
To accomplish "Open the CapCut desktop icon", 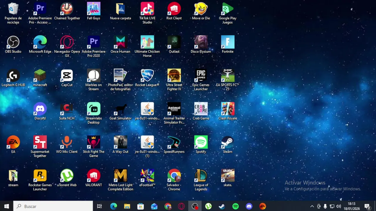I will click(67, 78).
